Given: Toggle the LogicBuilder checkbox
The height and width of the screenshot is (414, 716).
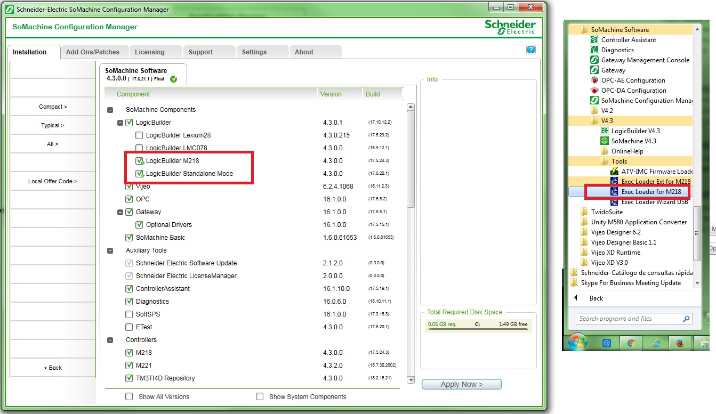Looking at the screenshot, I should 129,123.
